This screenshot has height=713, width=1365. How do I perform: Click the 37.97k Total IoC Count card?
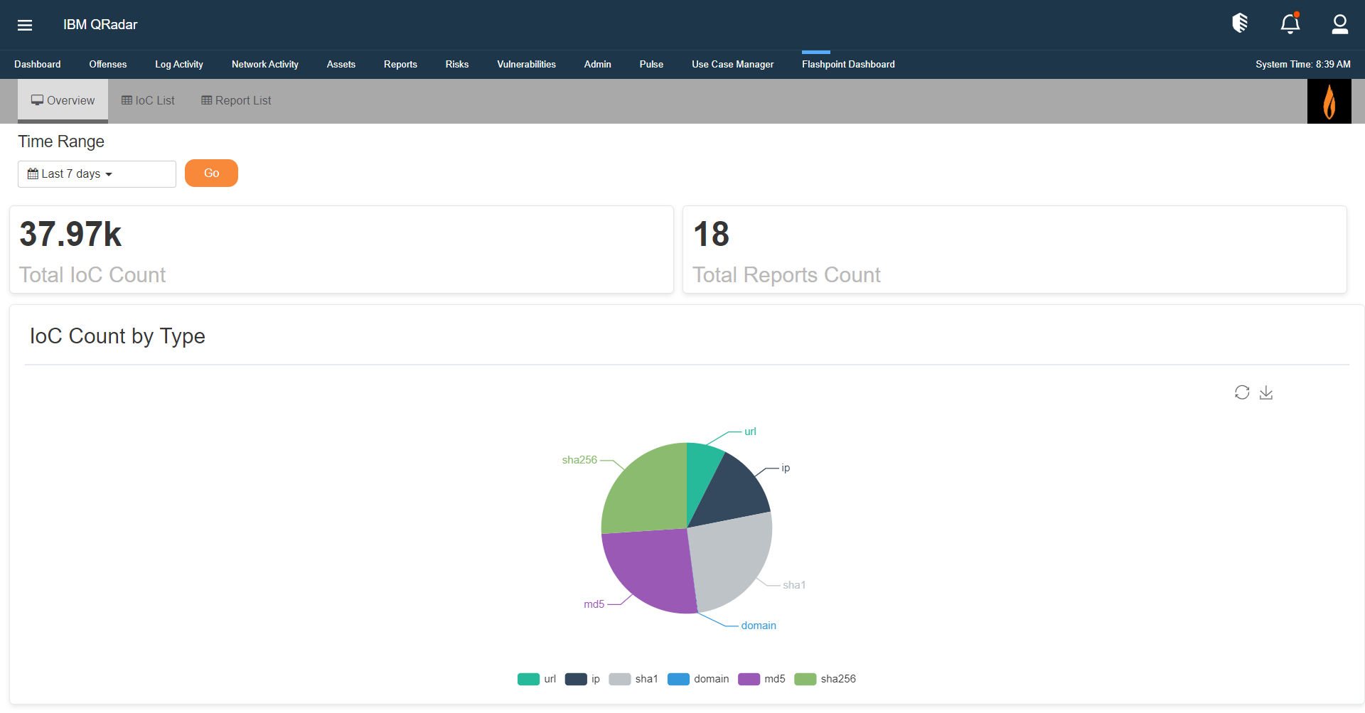pos(341,250)
